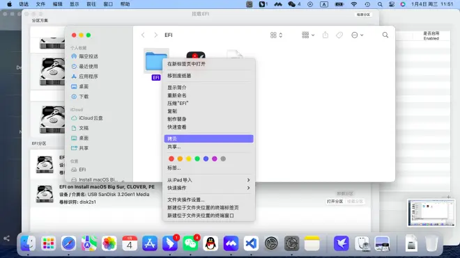Choose 制作替身 in context menu

click(x=208, y=119)
